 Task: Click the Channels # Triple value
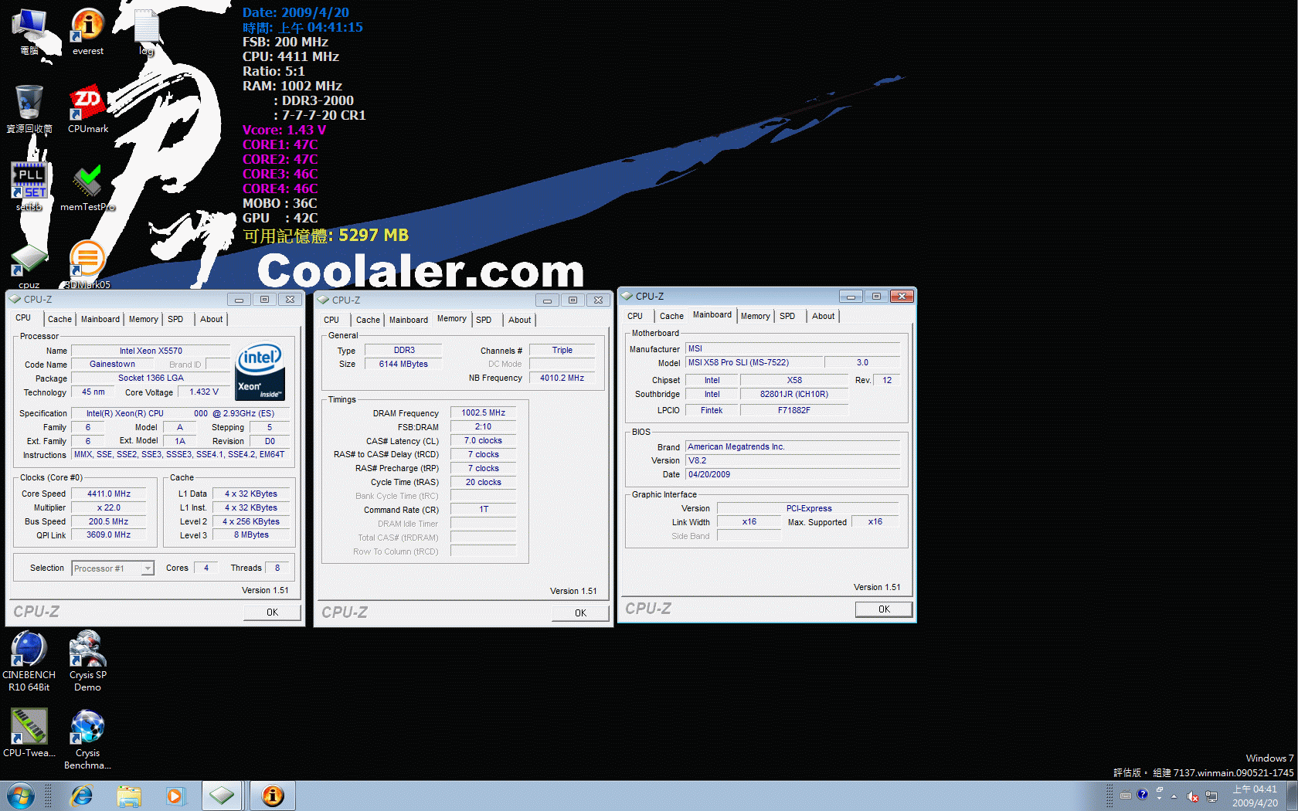(562, 351)
